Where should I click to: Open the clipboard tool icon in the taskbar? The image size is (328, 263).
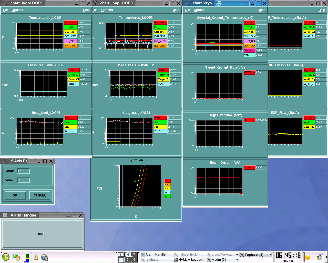pos(36,257)
